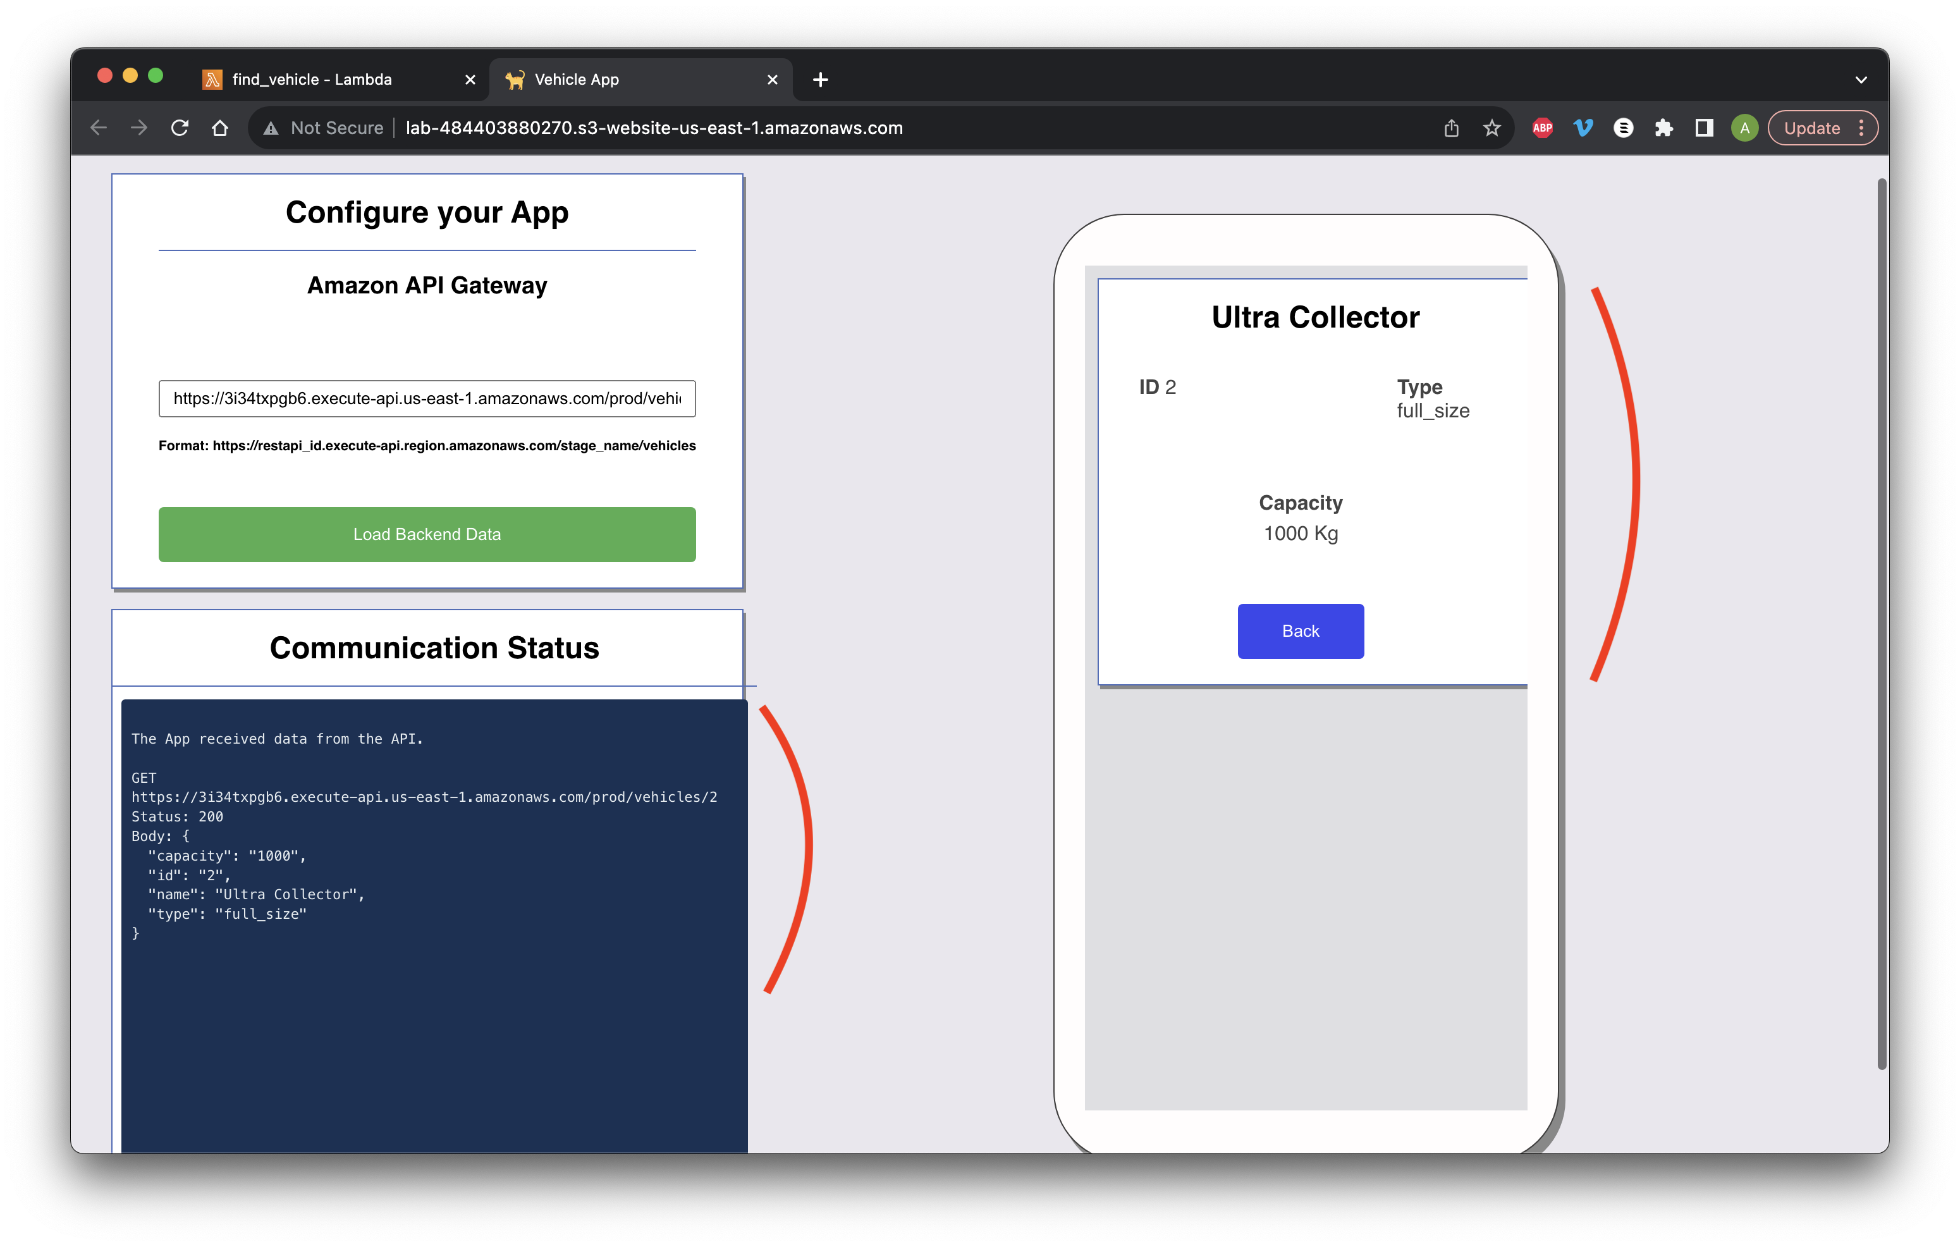Viewport: 1960px width, 1247px height.
Task: Click the Lambda tab favicon
Action: click(x=212, y=80)
